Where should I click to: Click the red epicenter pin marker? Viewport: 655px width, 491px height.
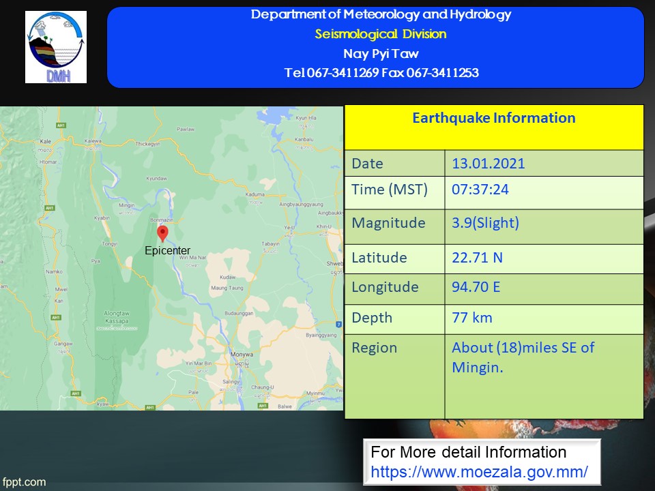162,233
